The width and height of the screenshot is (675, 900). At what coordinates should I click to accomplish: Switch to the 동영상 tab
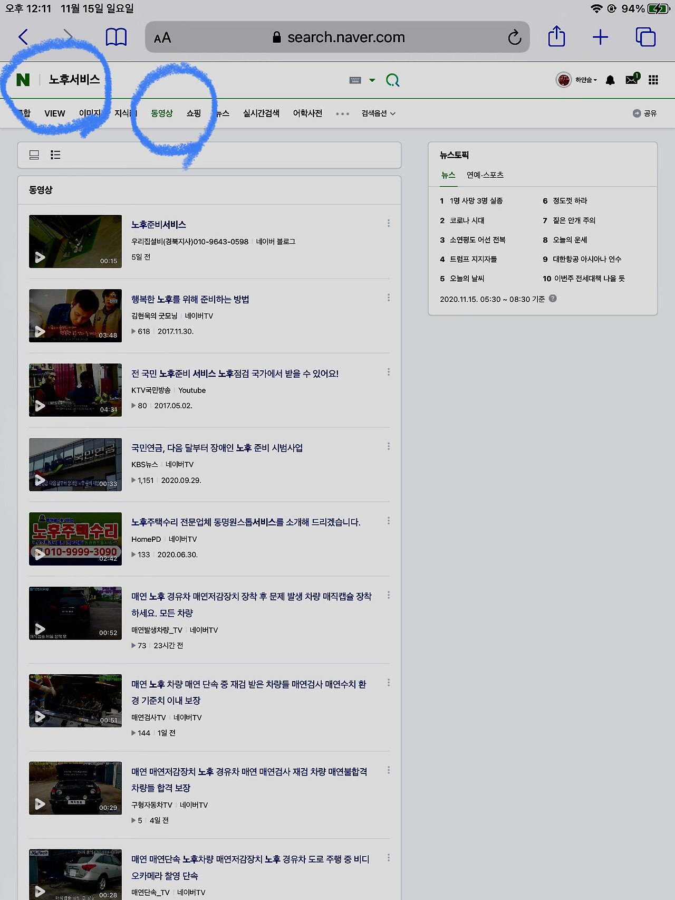pyautogui.click(x=162, y=113)
